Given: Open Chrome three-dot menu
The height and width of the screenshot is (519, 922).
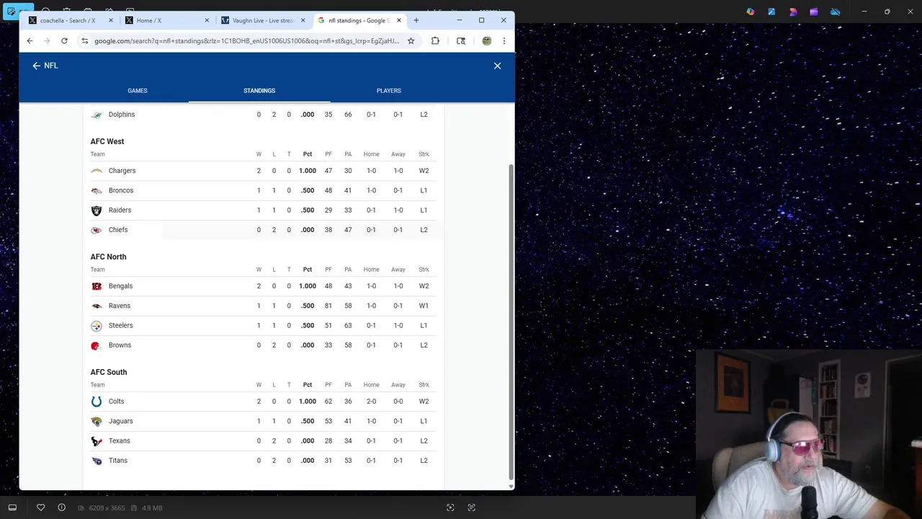Looking at the screenshot, I should pyautogui.click(x=504, y=41).
